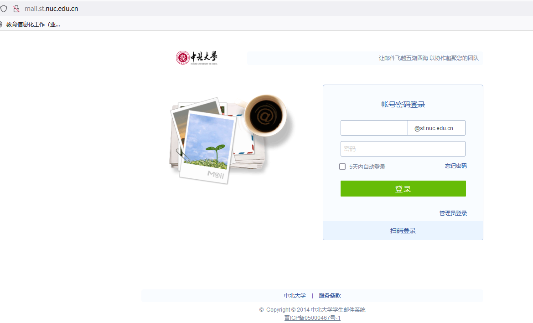This screenshot has width=533, height=323.
Task: Click the tracking protection shield icon
Action: click(x=3, y=9)
